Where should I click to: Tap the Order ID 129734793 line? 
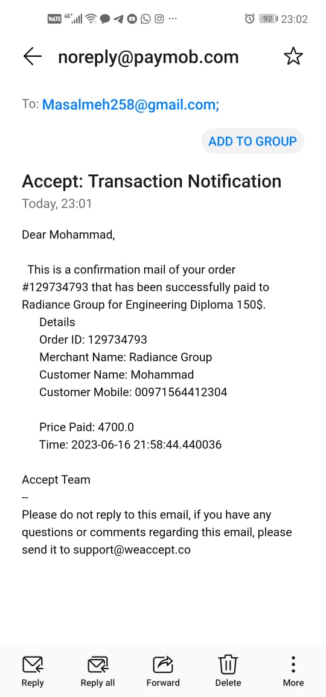(94, 340)
